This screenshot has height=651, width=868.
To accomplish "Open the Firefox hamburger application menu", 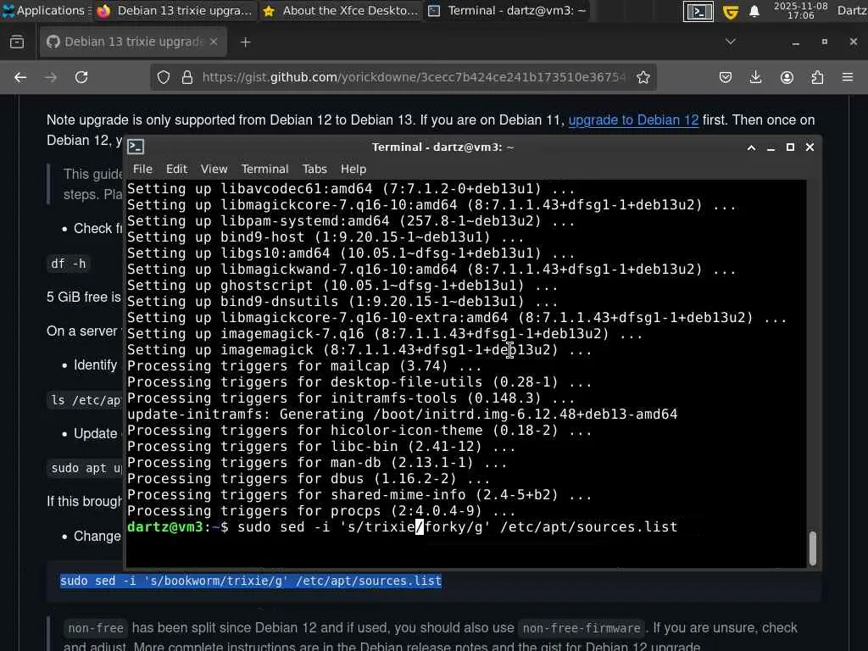I will [848, 77].
